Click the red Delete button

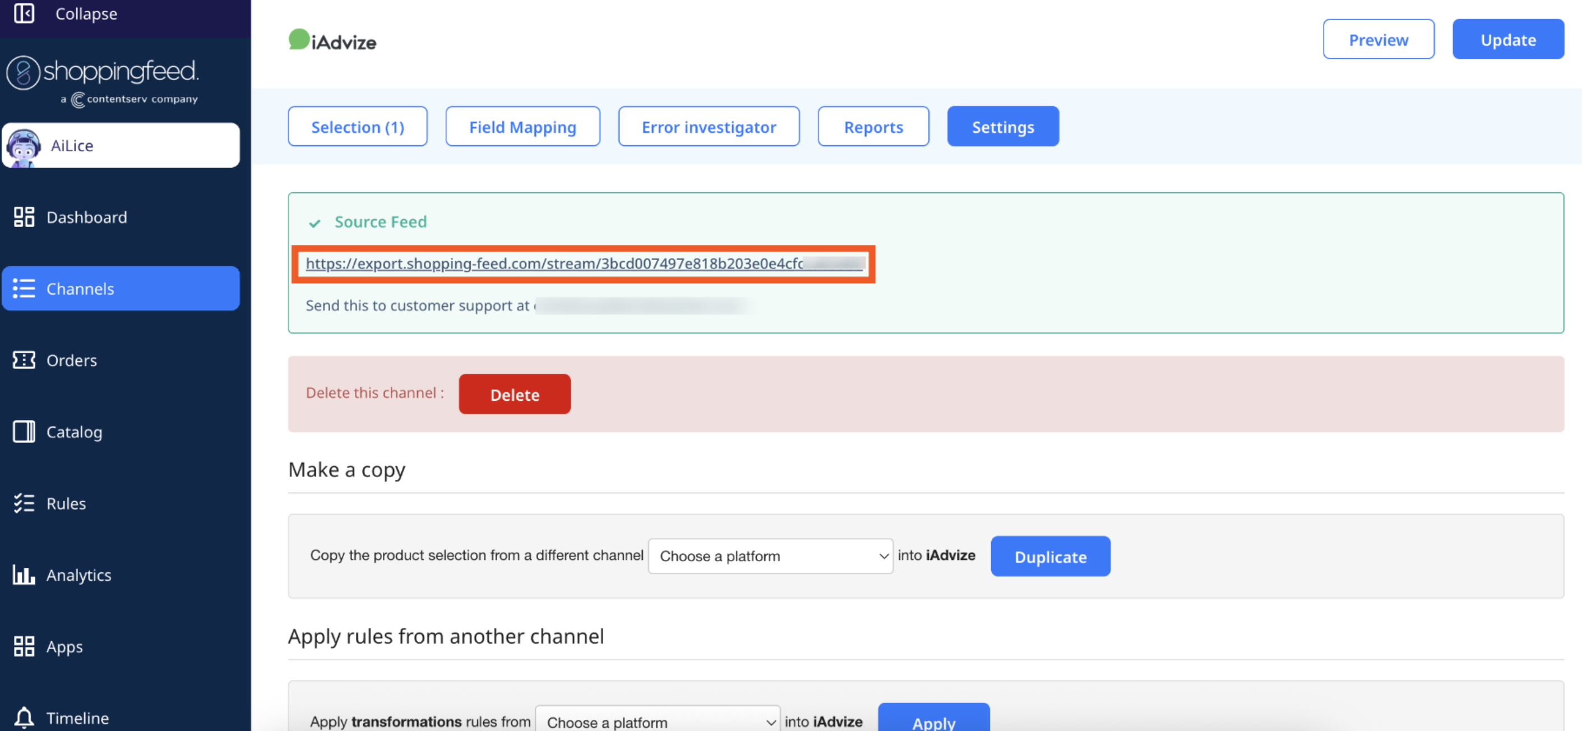pos(515,395)
